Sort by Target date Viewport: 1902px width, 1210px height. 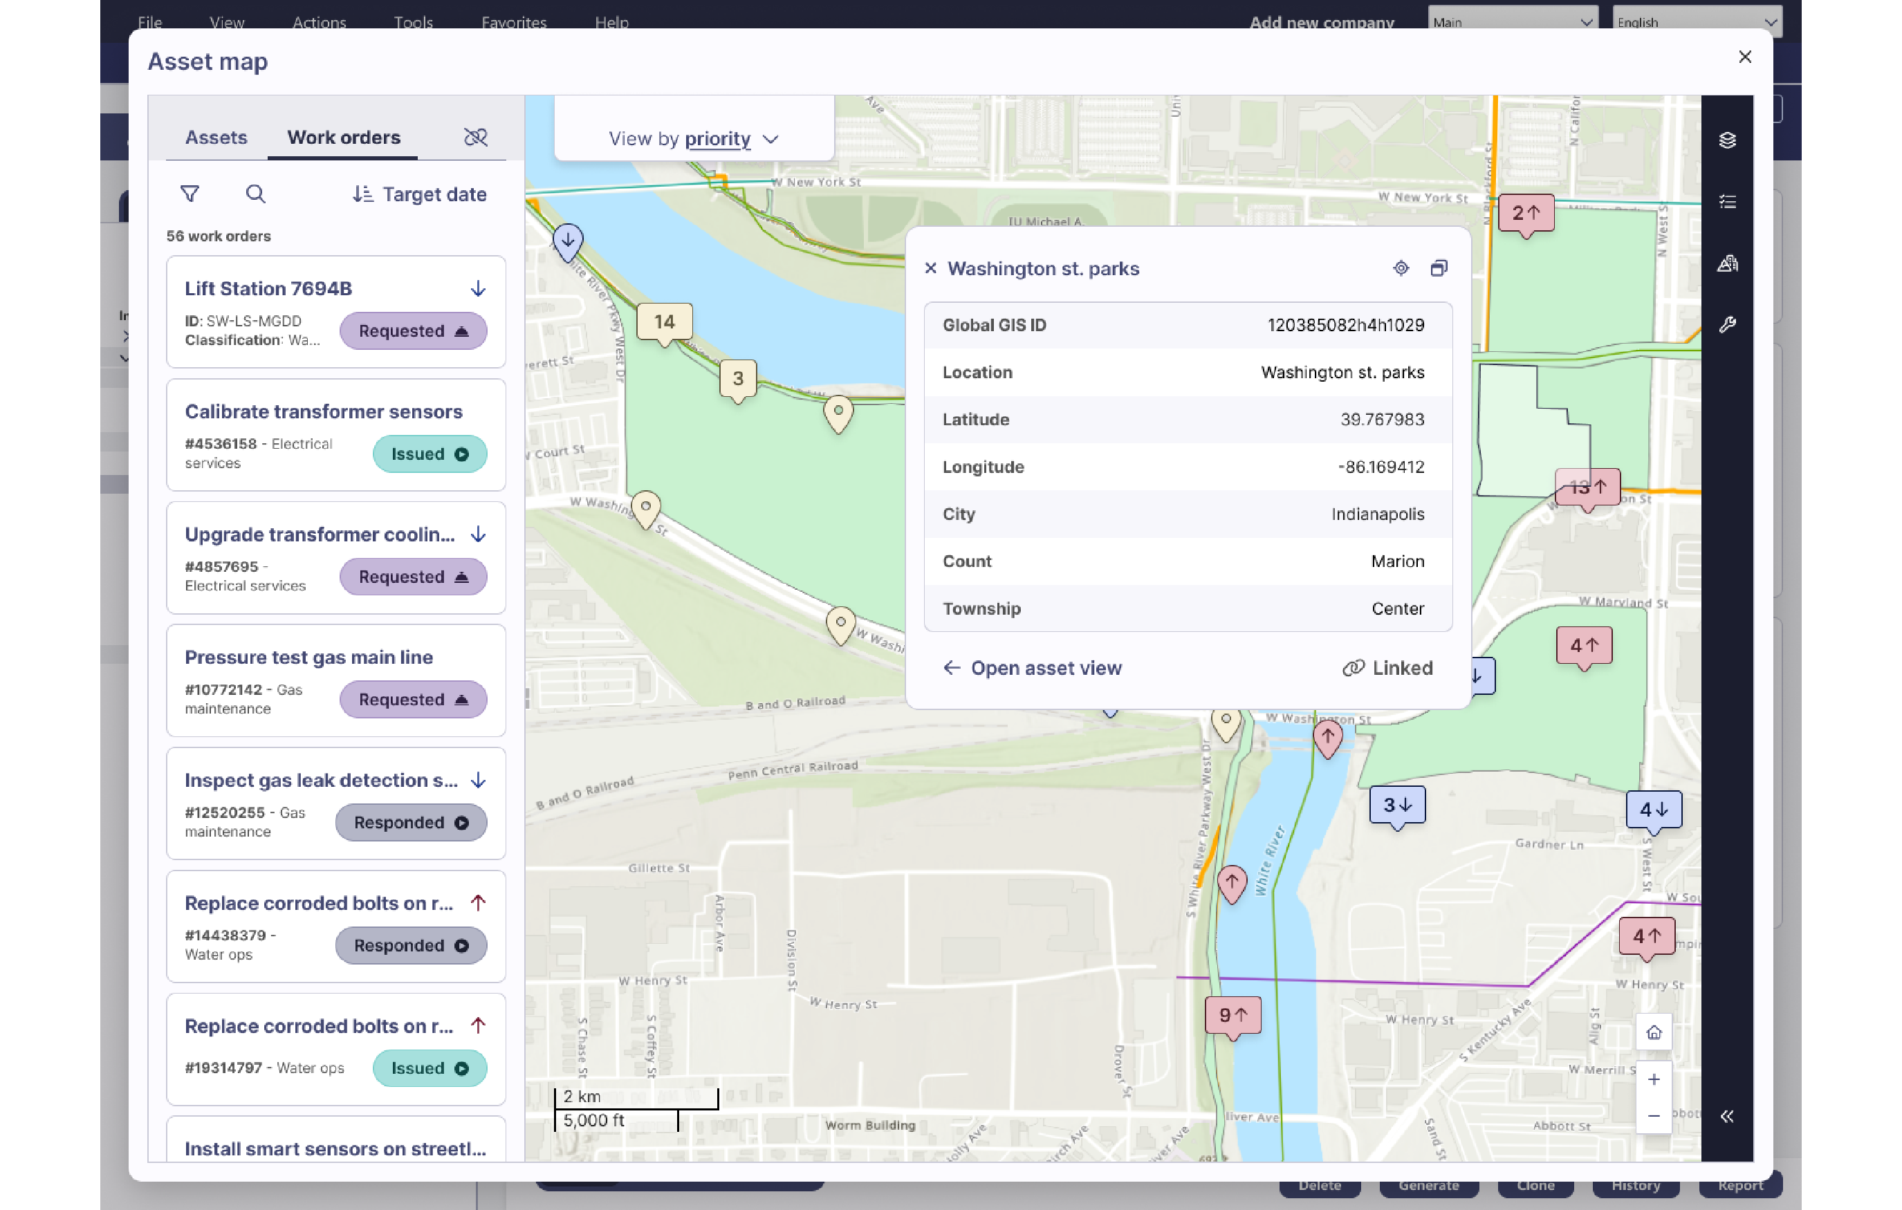coord(419,194)
